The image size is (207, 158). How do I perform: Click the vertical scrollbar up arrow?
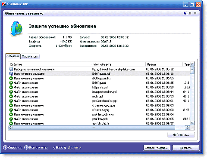click(192, 64)
